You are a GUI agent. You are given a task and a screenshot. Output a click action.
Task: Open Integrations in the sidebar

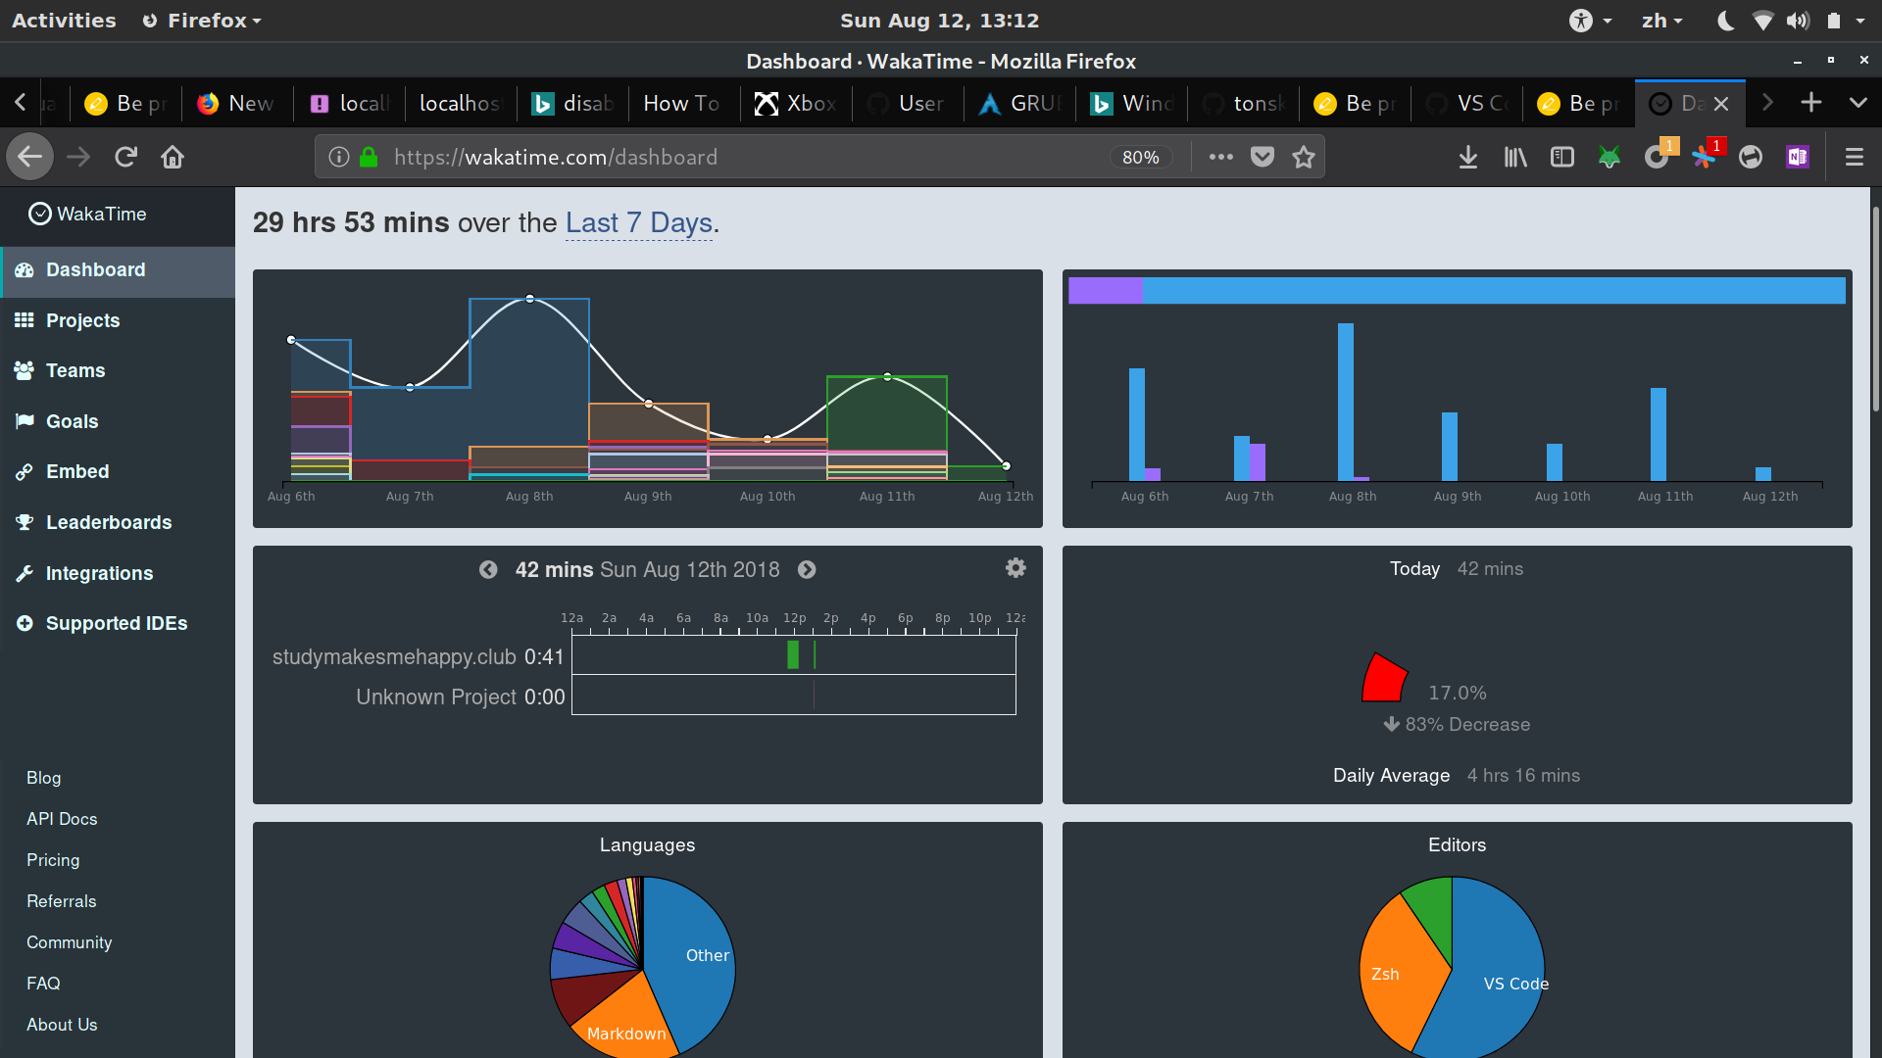118,573
